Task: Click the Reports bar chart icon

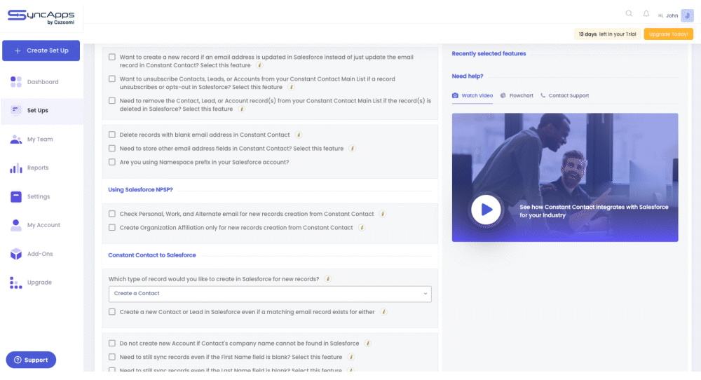Action: tap(16, 168)
